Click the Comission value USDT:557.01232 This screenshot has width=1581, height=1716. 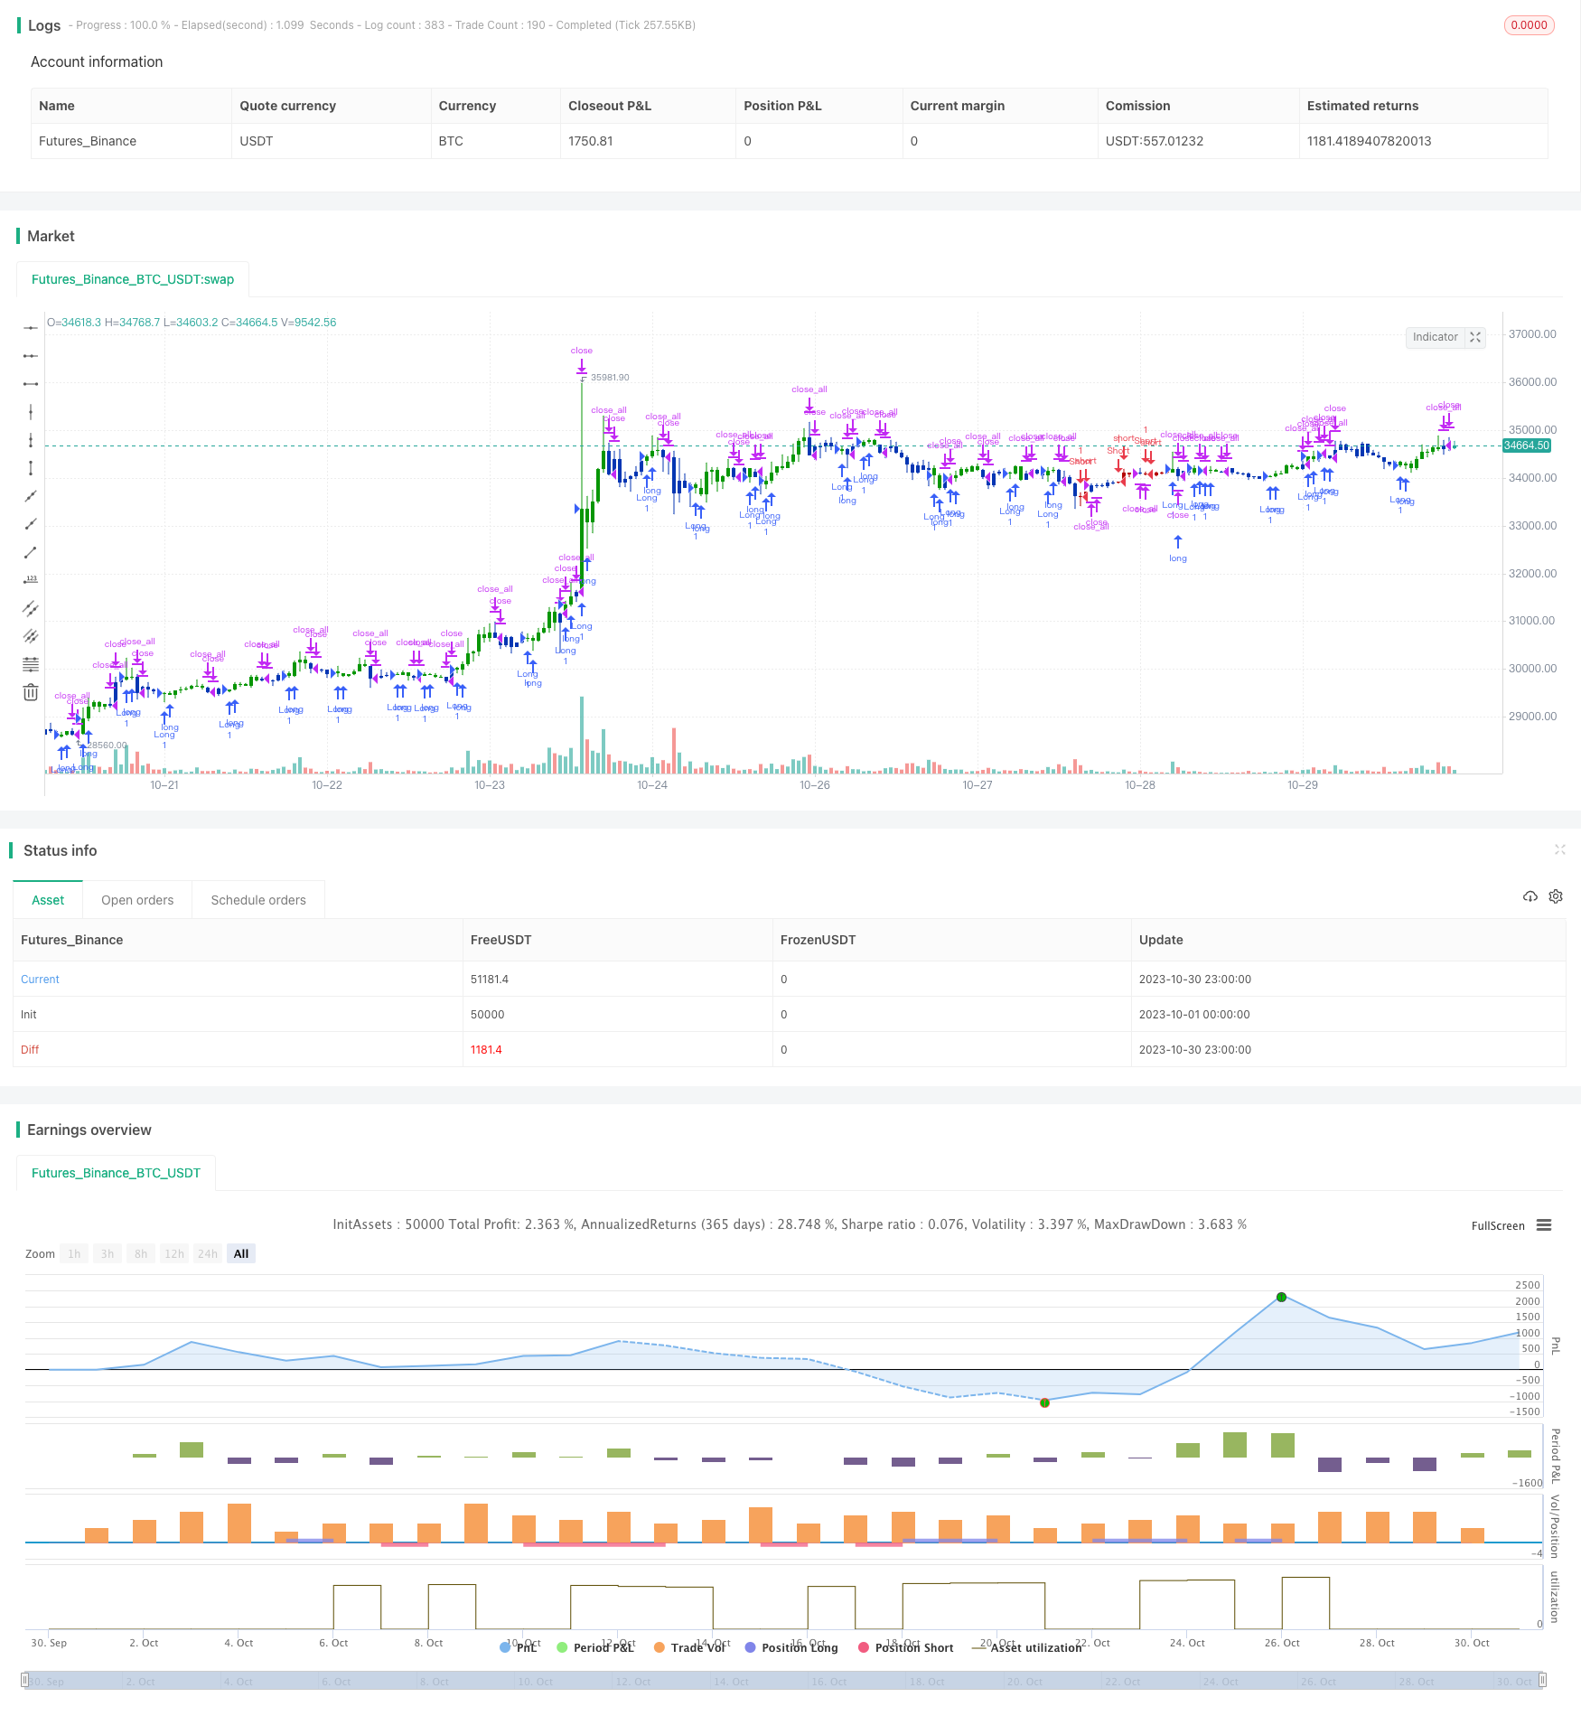click(1155, 141)
